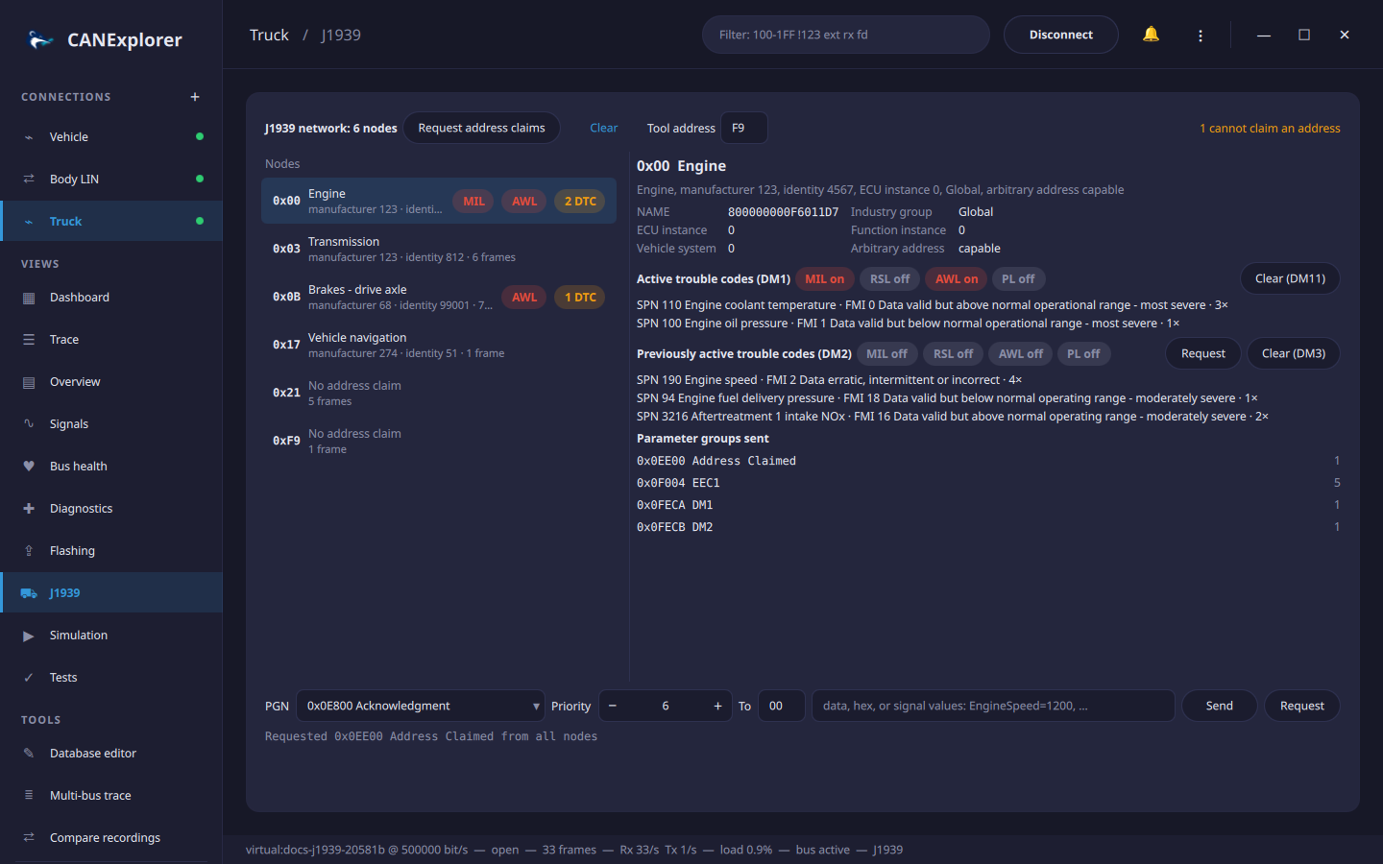Select the Vehicle connection
This screenshot has height=864, width=1383.
111,137
